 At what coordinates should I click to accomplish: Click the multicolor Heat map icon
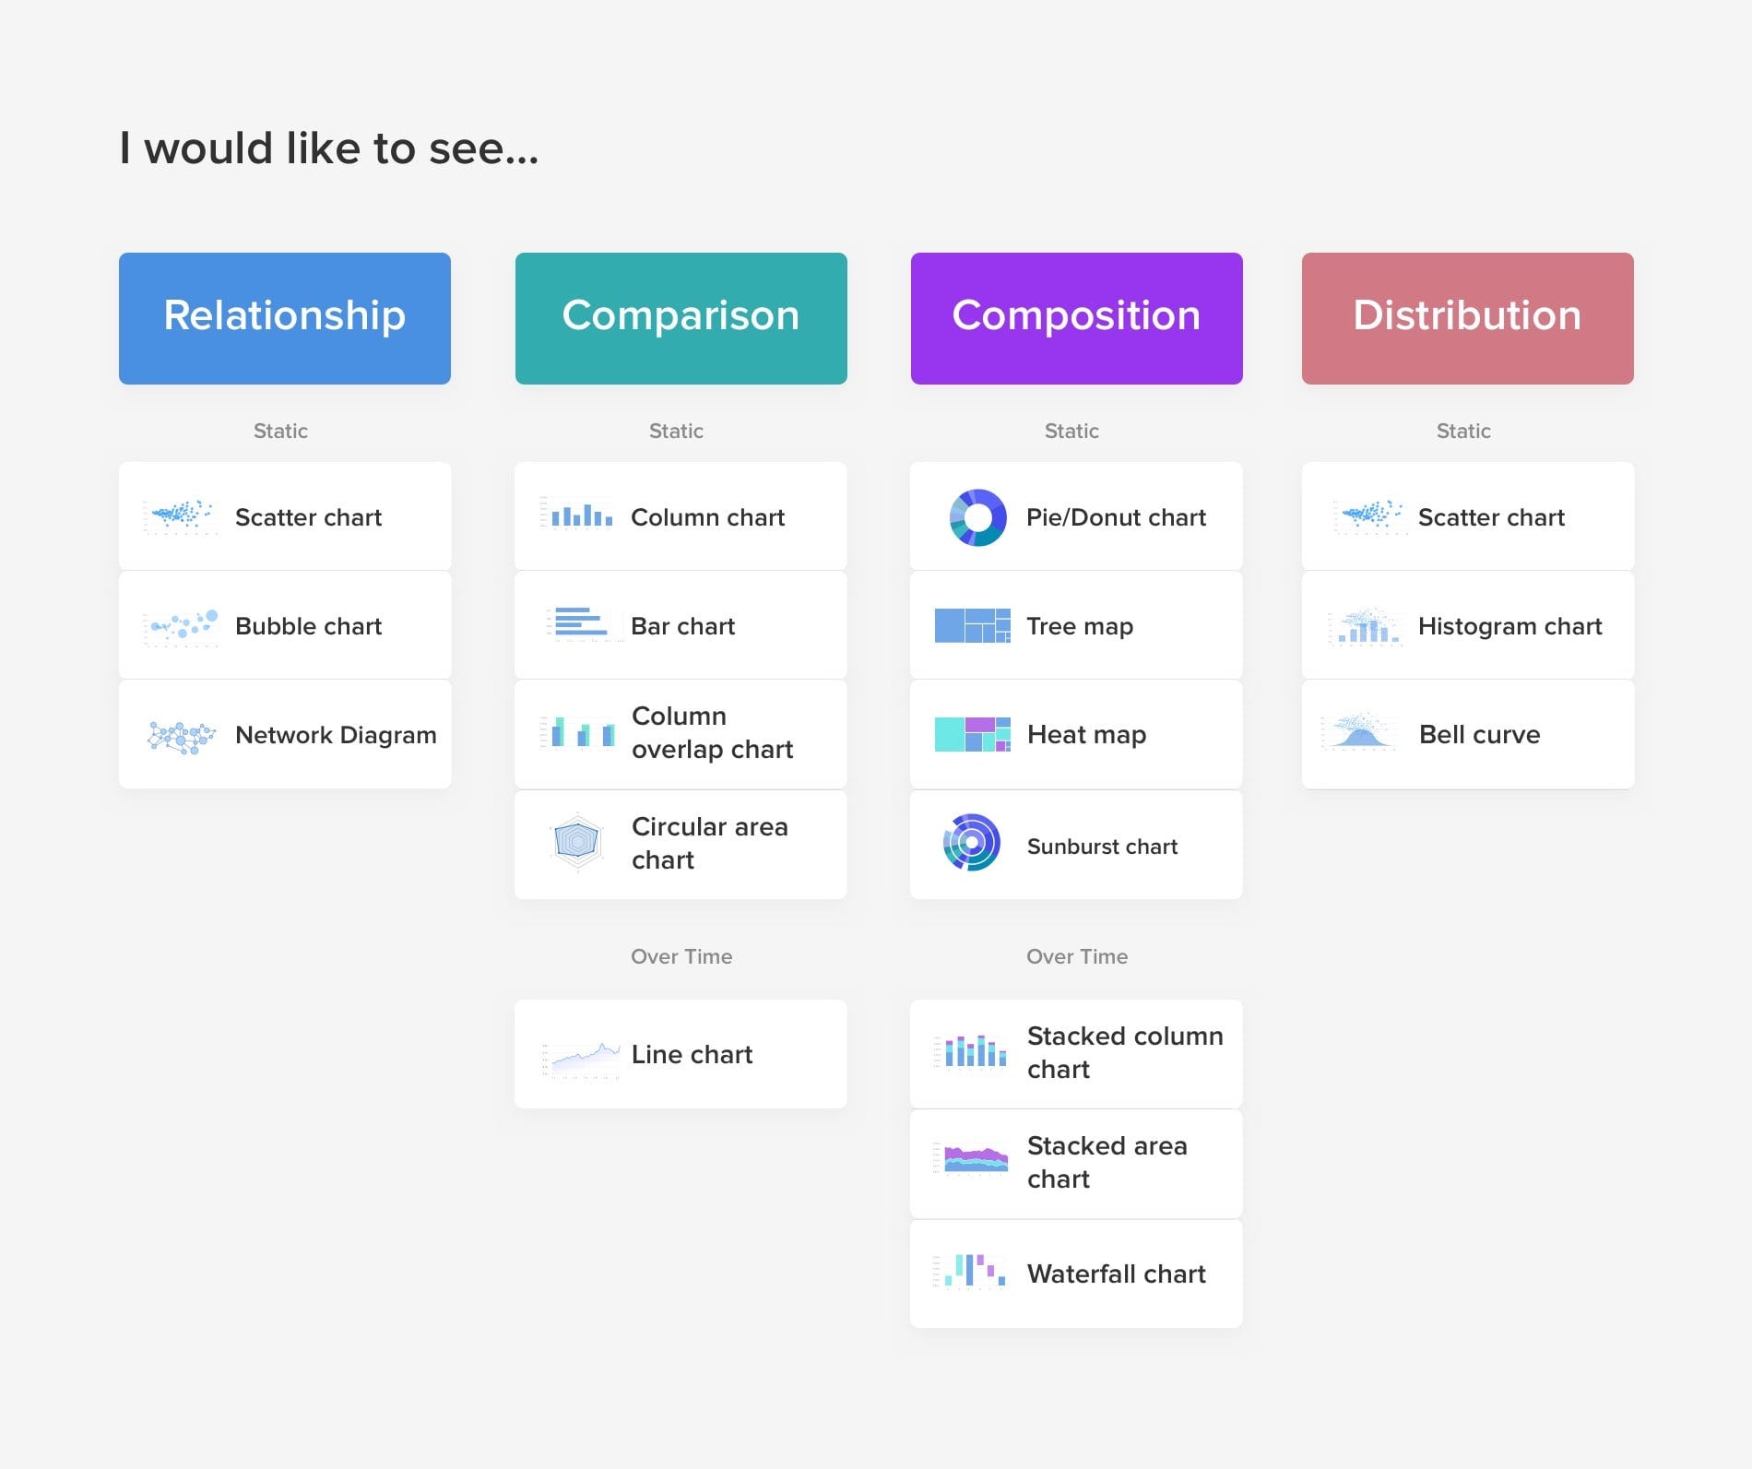pyautogui.click(x=972, y=734)
